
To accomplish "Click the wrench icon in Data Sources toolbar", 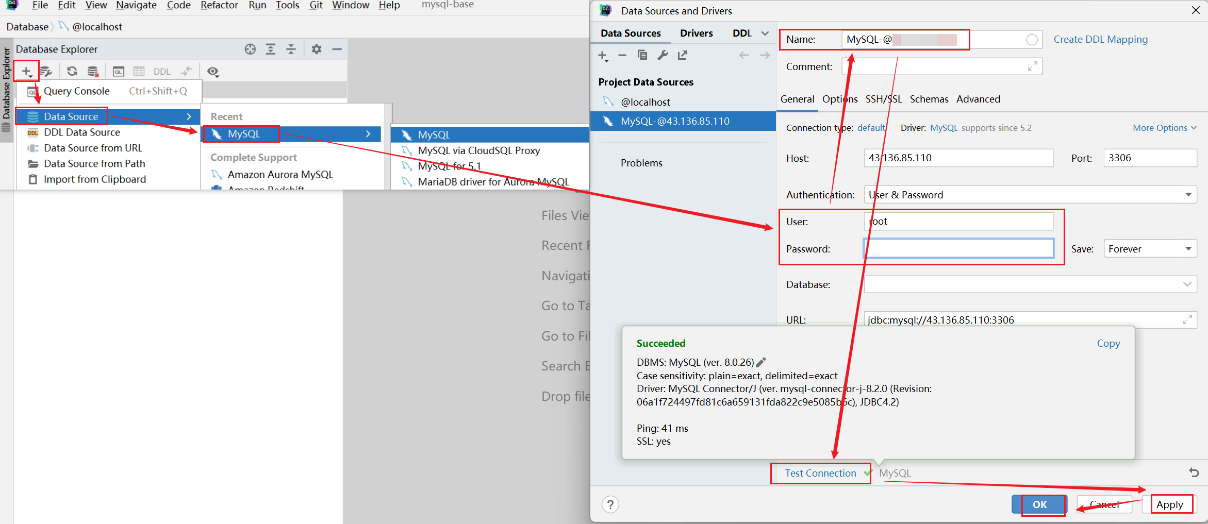I will pyautogui.click(x=663, y=55).
